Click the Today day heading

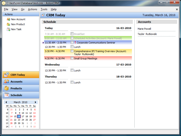coord(49,28)
